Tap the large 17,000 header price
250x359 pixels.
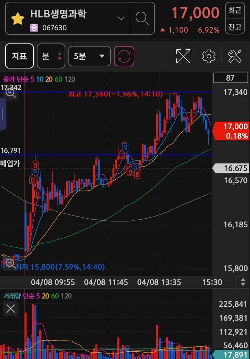click(195, 13)
